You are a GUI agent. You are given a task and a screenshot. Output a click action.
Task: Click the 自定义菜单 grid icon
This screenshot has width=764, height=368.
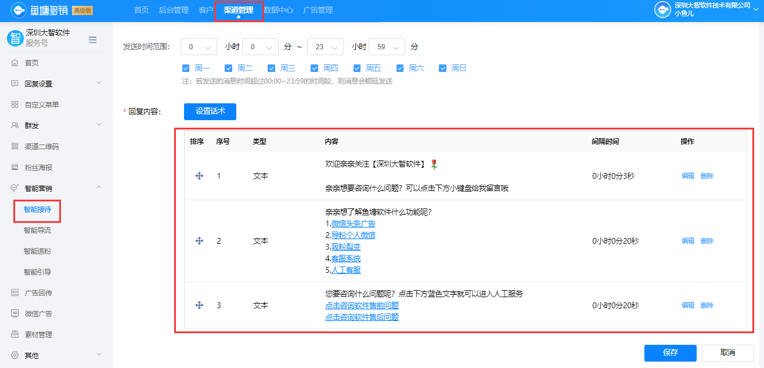(15, 104)
